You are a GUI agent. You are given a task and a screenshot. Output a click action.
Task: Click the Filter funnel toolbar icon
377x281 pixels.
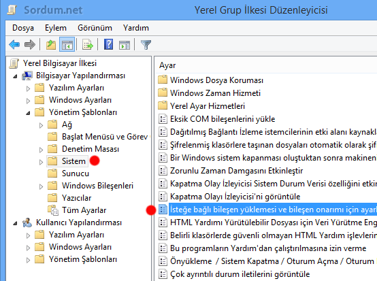[146, 45]
